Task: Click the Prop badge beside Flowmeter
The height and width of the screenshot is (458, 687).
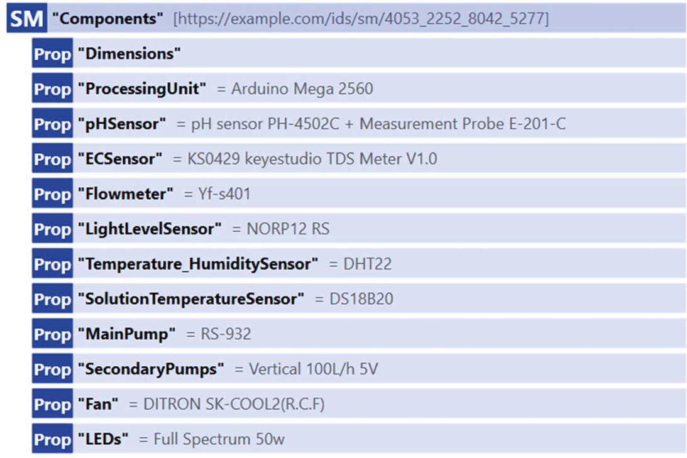Action: [x=53, y=194]
